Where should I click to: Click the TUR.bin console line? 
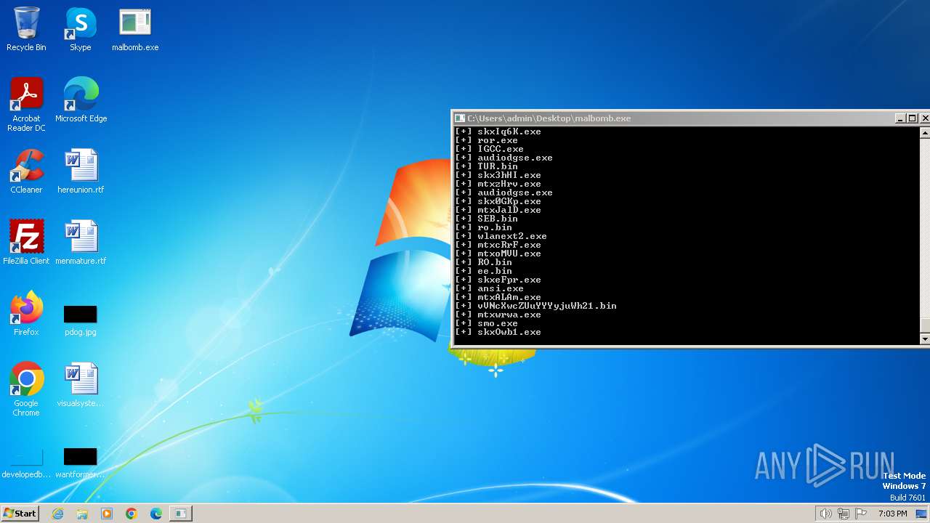487,166
